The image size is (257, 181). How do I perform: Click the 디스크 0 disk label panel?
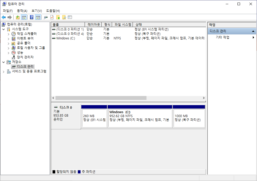point(66,116)
